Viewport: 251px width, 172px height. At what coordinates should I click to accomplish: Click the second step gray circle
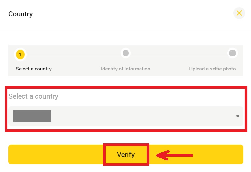coord(125,53)
